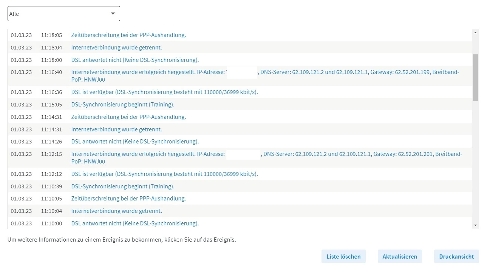This screenshot has width=487, height=265.
Task: Open the 11:18:05 PPP-Aushandlung timeout event
Action: click(128, 35)
